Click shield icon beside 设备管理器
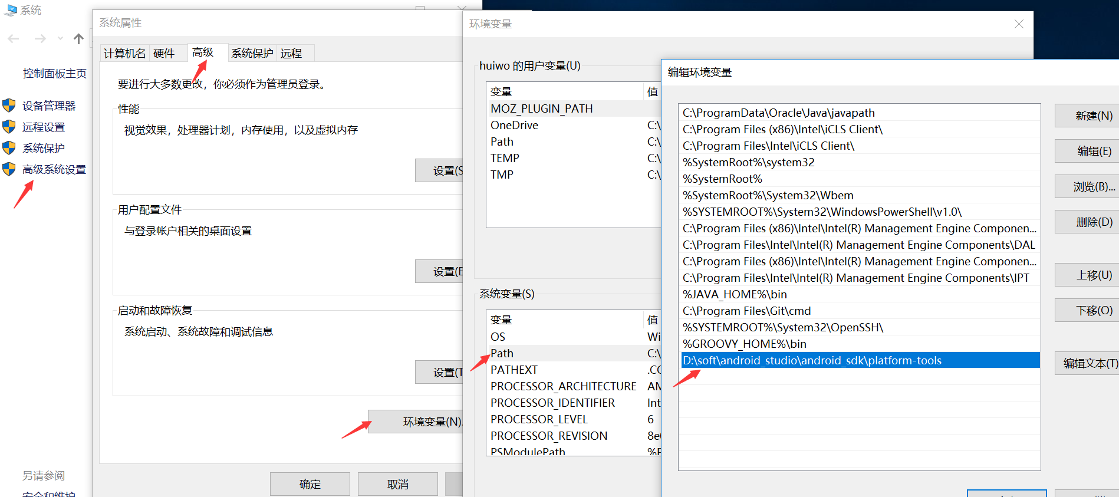 tap(9, 106)
